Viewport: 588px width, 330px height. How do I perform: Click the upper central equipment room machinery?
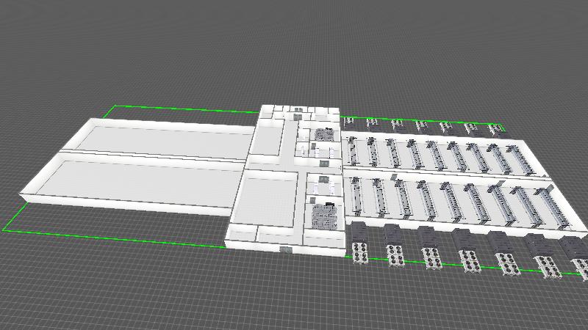coord(323,135)
